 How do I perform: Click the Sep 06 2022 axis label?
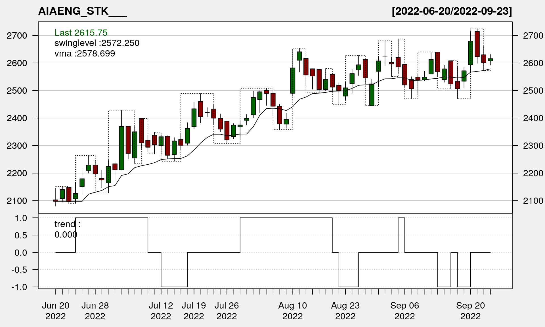[x=405, y=311]
